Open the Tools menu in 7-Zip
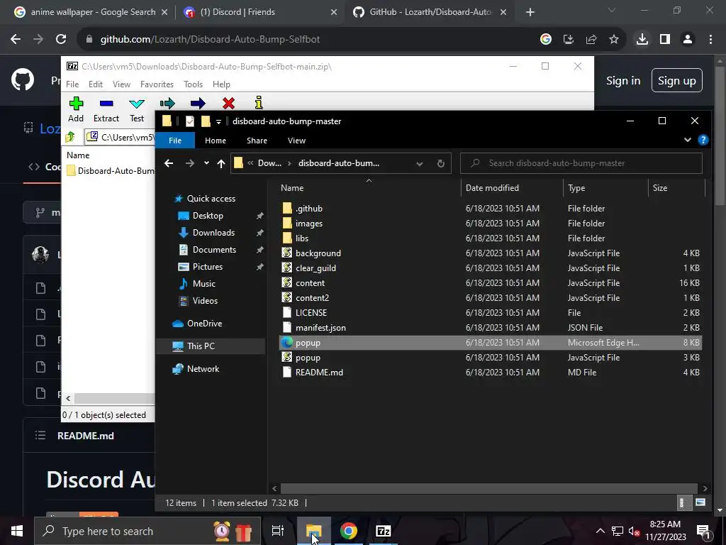Screen dimensions: 726x545 coord(193,84)
